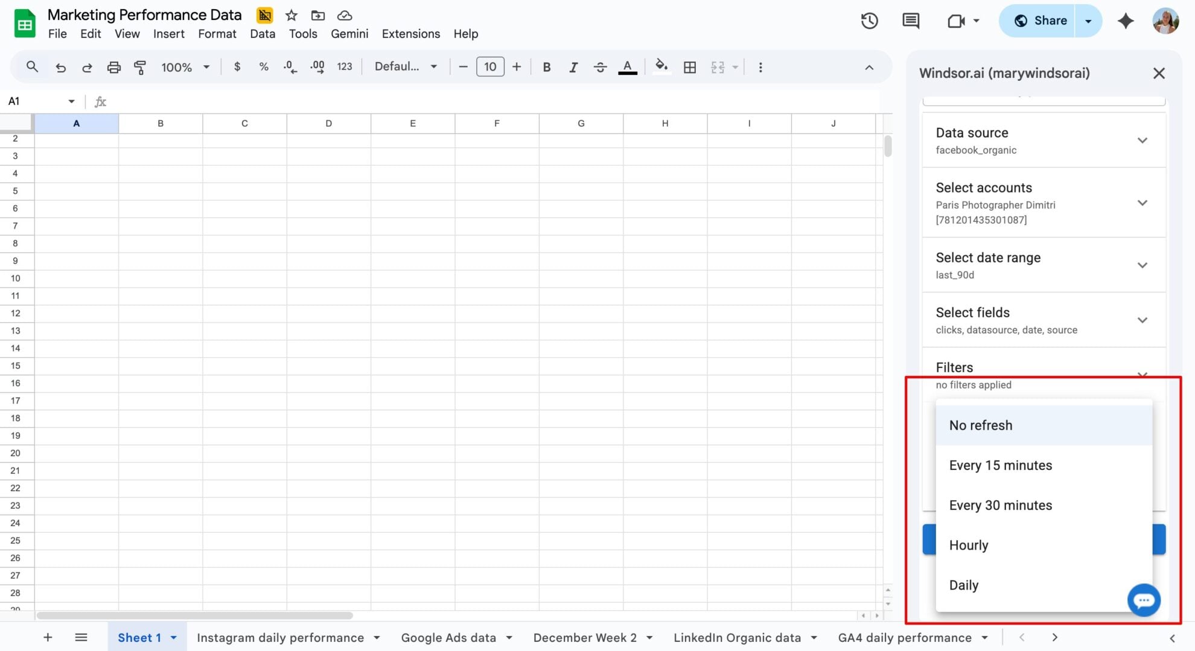Print the spreadsheet
Image resolution: width=1195 pixels, height=651 pixels.
click(x=113, y=67)
